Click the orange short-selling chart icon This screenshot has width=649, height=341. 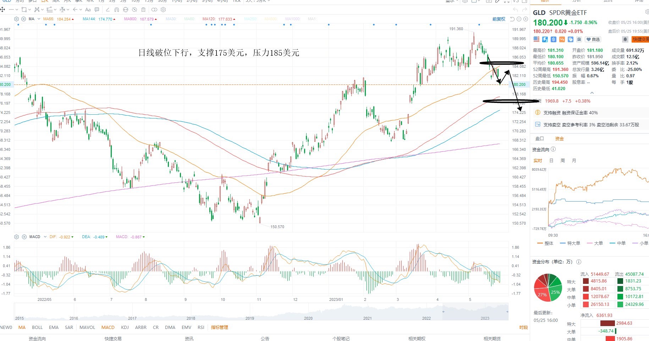click(562, 39)
